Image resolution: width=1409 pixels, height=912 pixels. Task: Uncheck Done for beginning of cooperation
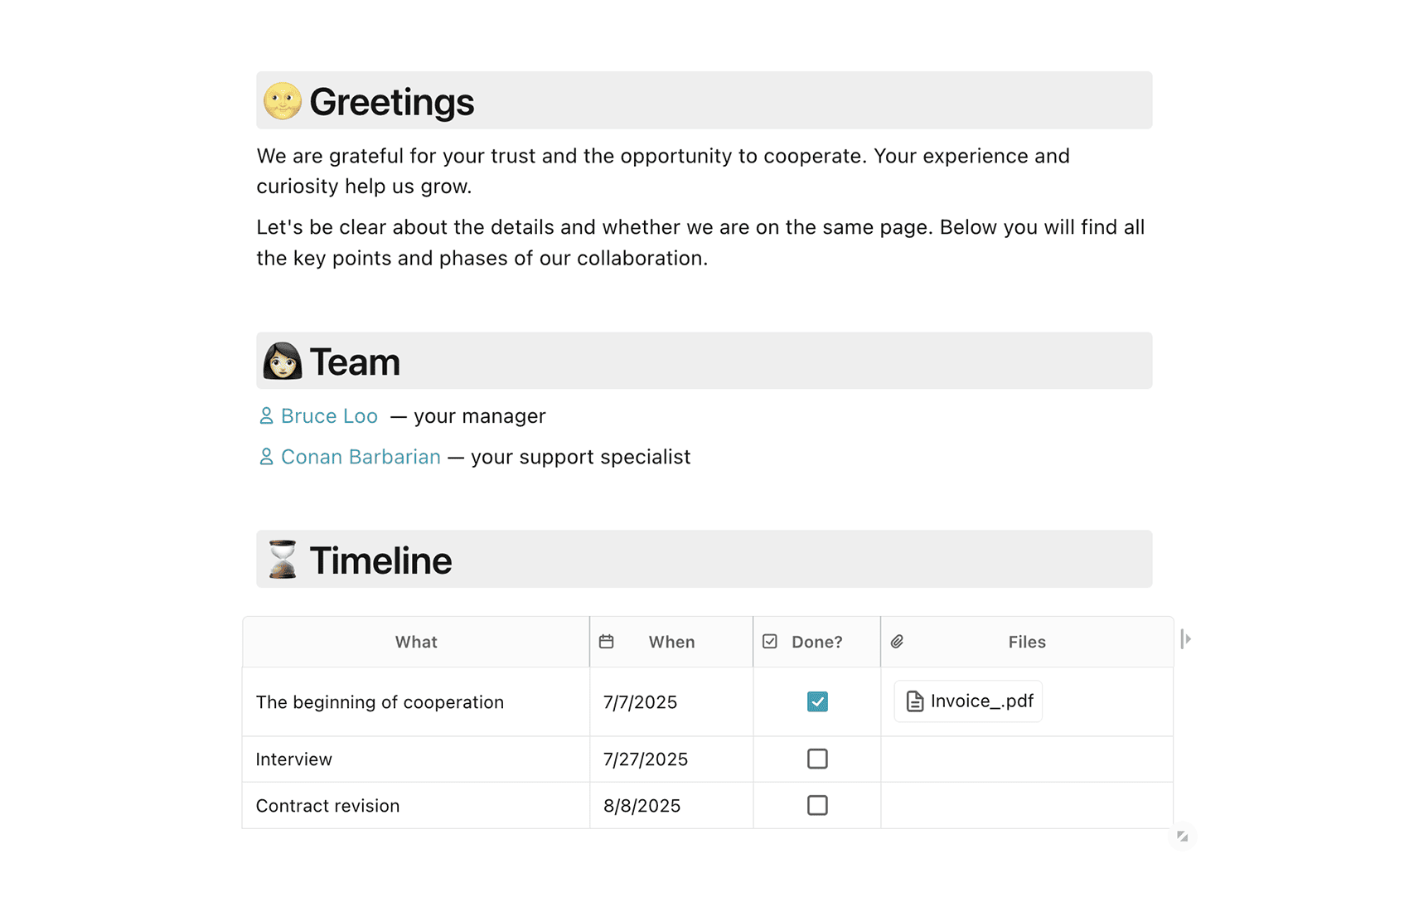(817, 701)
